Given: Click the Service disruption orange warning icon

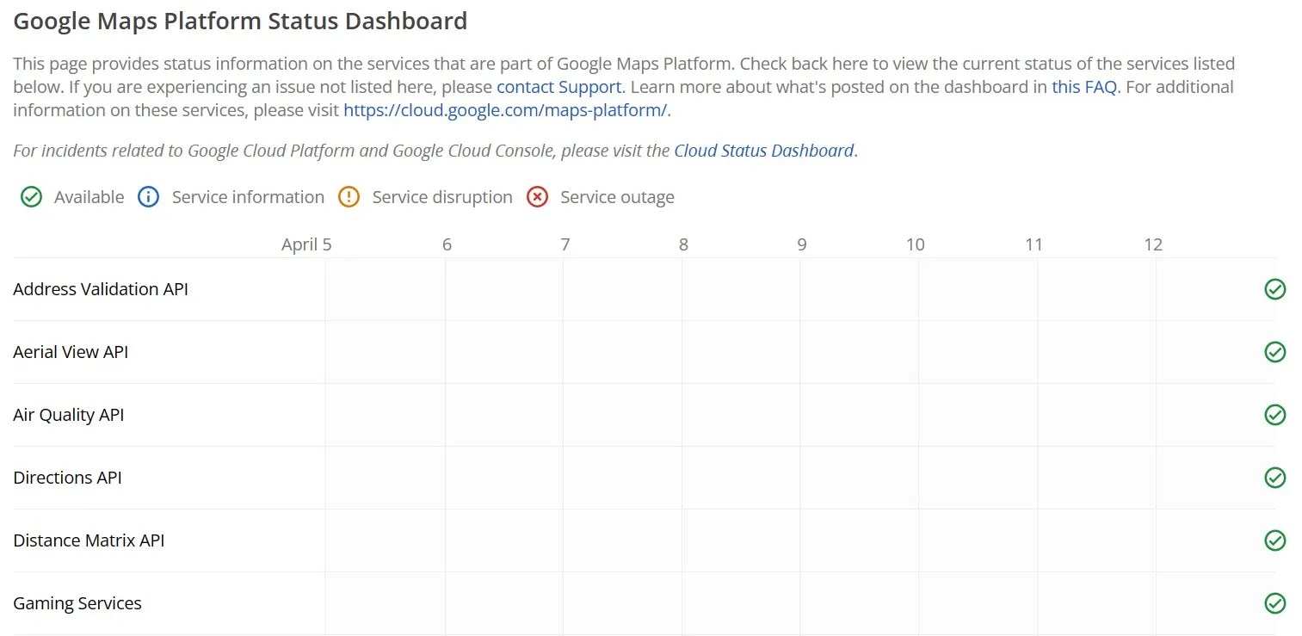Looking at the screenshot, I should 349,196.
